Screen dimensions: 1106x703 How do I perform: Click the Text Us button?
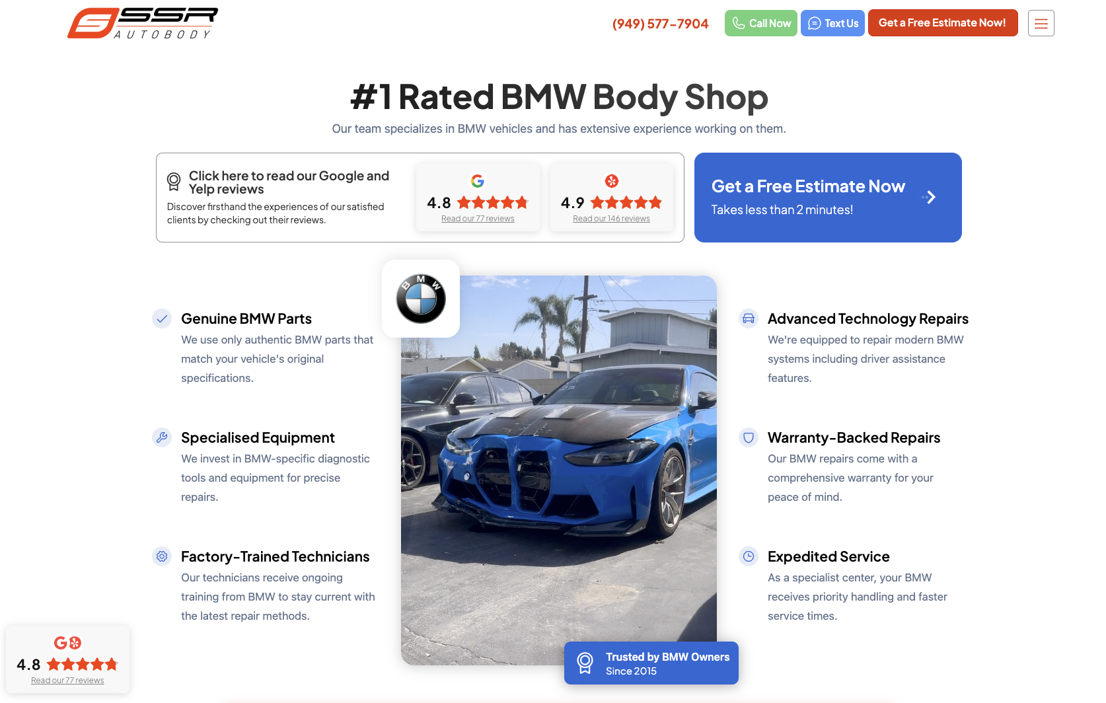pyautogui.click(x=832, y=23)
